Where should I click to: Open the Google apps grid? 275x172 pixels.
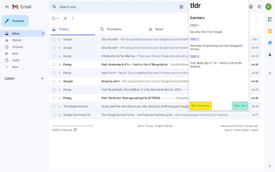[259, 6]
